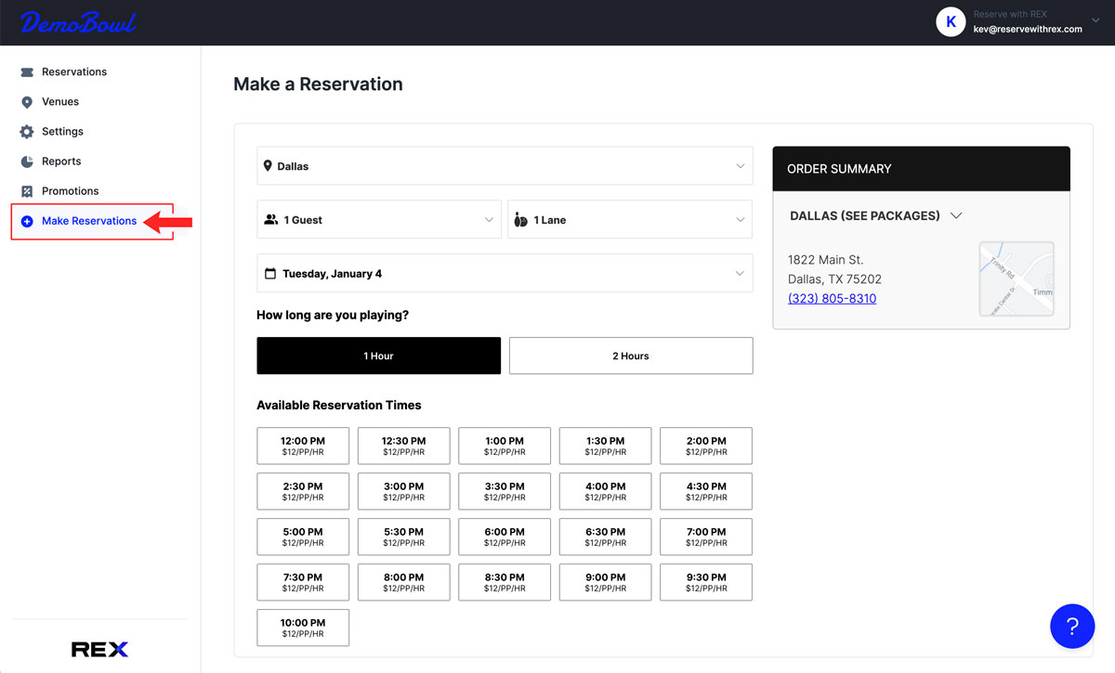
Task: Open the 1 Lane dropdown
Action: [629, 219]
